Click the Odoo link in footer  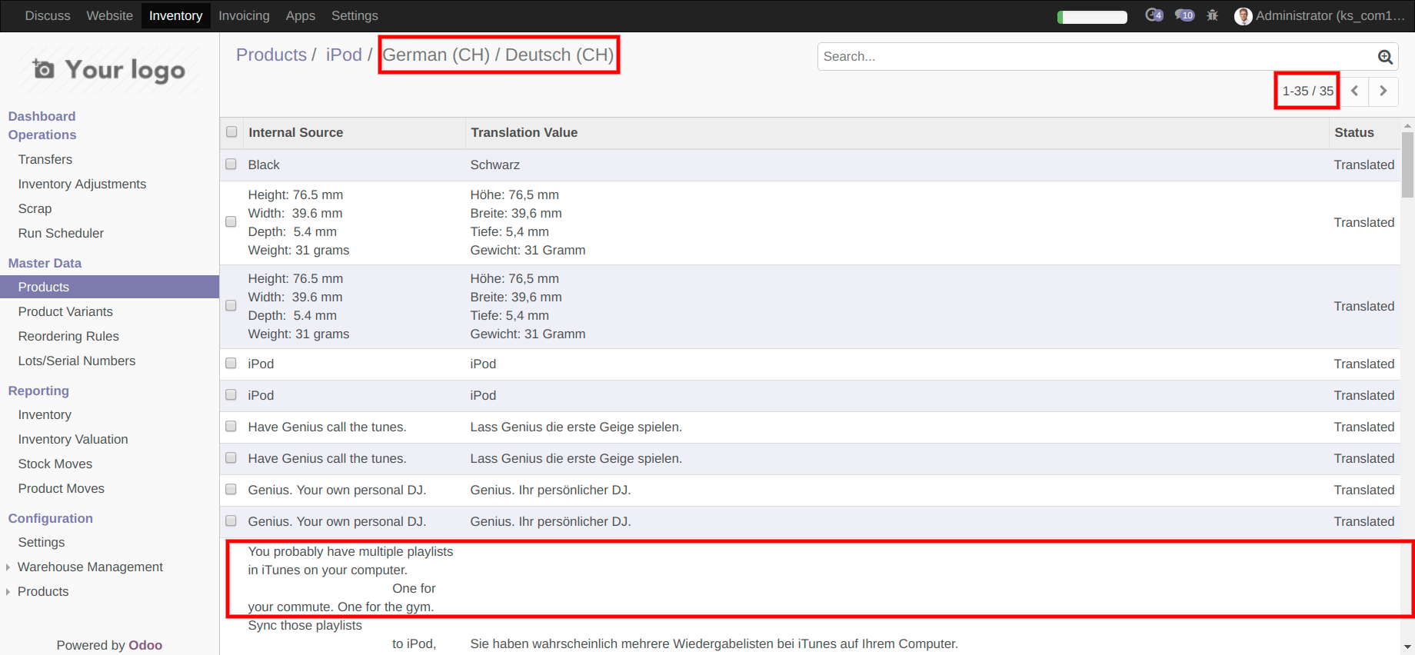[x=145, y=645]
